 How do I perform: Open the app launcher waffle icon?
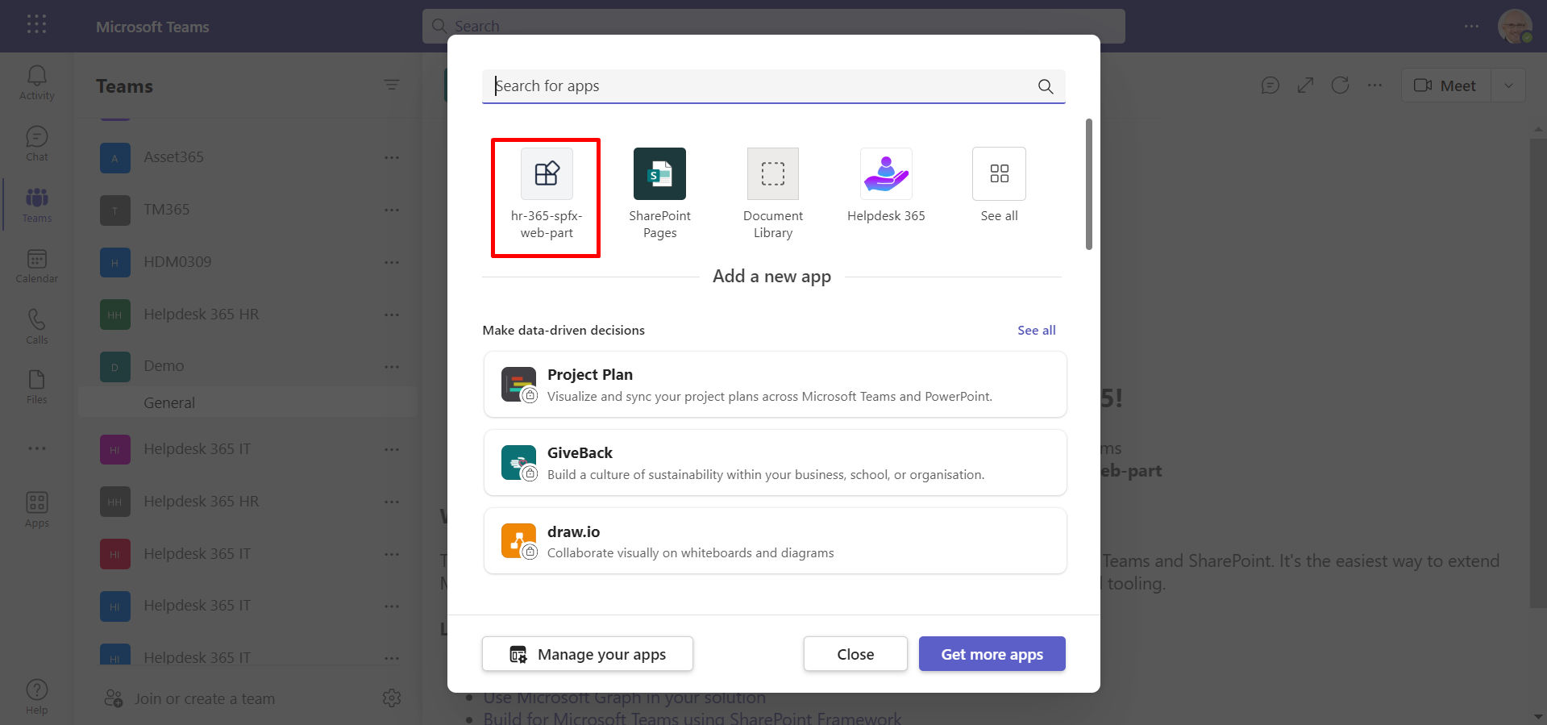(36, 24)
